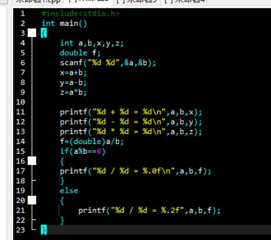
Task: Click line number 14 in the gutter
Action: click(x=21, y=141)
